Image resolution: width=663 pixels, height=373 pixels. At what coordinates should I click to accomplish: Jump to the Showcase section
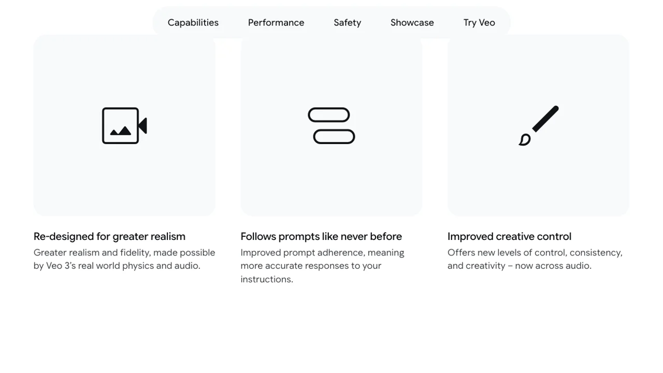click(x=412, y=23)
